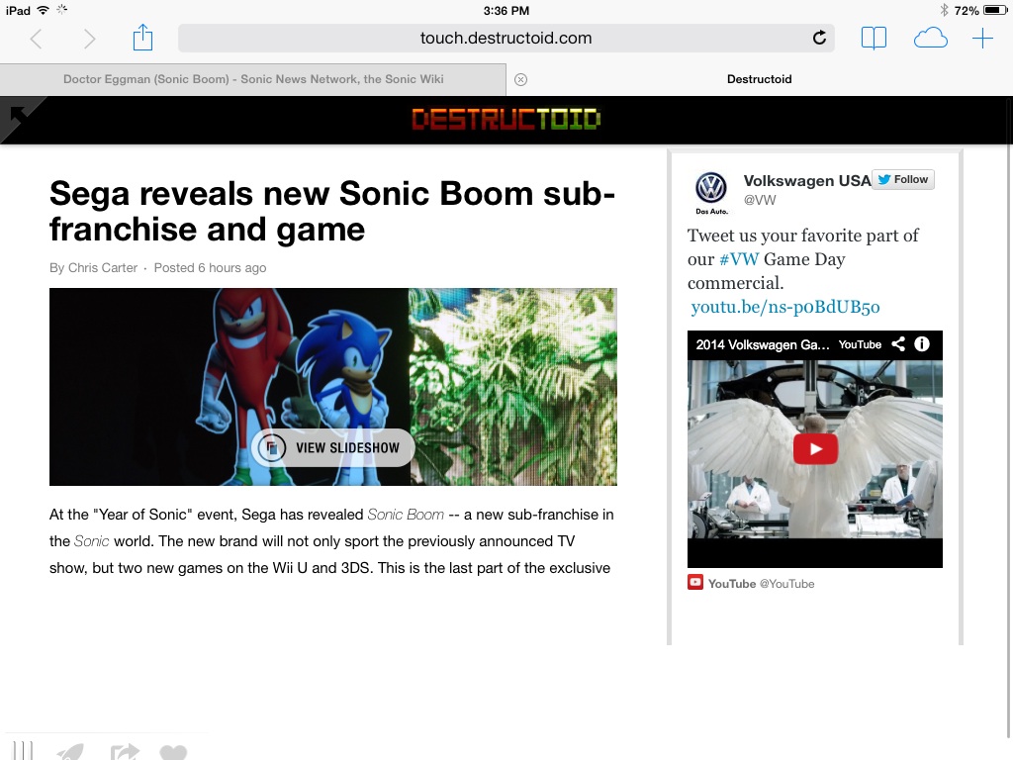Reload the page with the refresh icon
This screenshot has width=1013, height=760.
[x=819, y=38]
